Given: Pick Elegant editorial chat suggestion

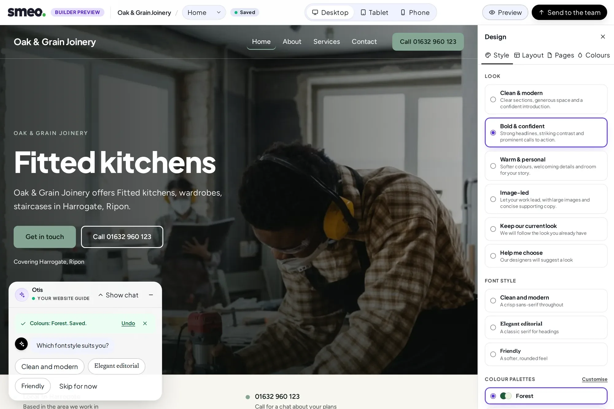Looking at the screenshot, I should tap(116, 366).
